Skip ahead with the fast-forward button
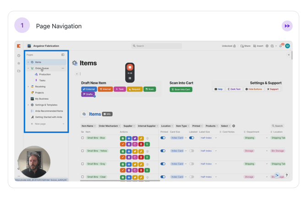The width and height of the screenshot is (307, 197). coord(287,26)
